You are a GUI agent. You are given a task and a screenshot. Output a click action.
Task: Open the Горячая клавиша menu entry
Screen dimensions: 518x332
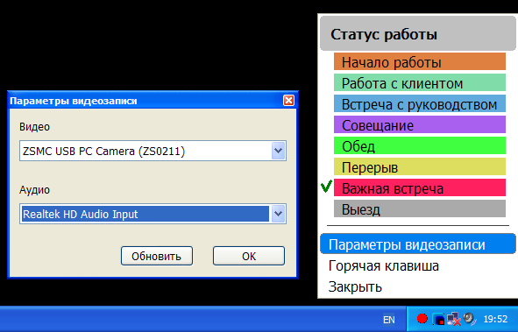418,265
